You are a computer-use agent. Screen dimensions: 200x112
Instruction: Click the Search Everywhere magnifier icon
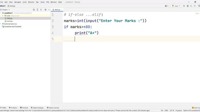pos(199,6)
